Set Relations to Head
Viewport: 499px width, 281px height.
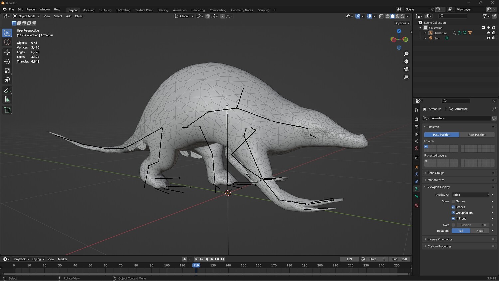point(479,231)
